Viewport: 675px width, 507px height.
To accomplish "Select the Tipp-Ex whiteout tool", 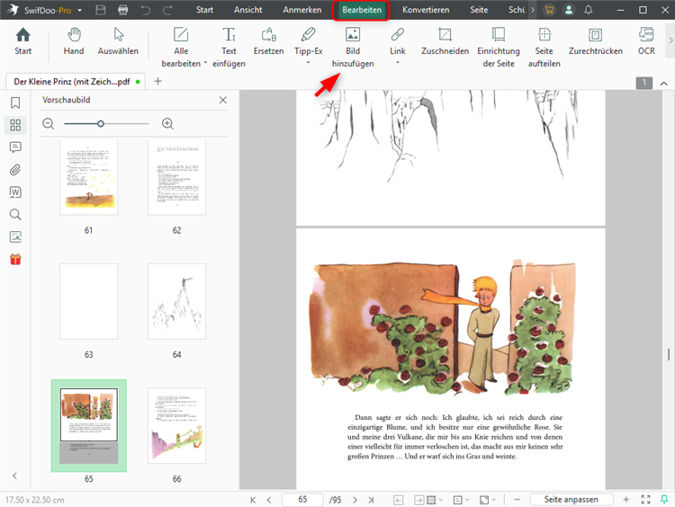I will point(308,41).
